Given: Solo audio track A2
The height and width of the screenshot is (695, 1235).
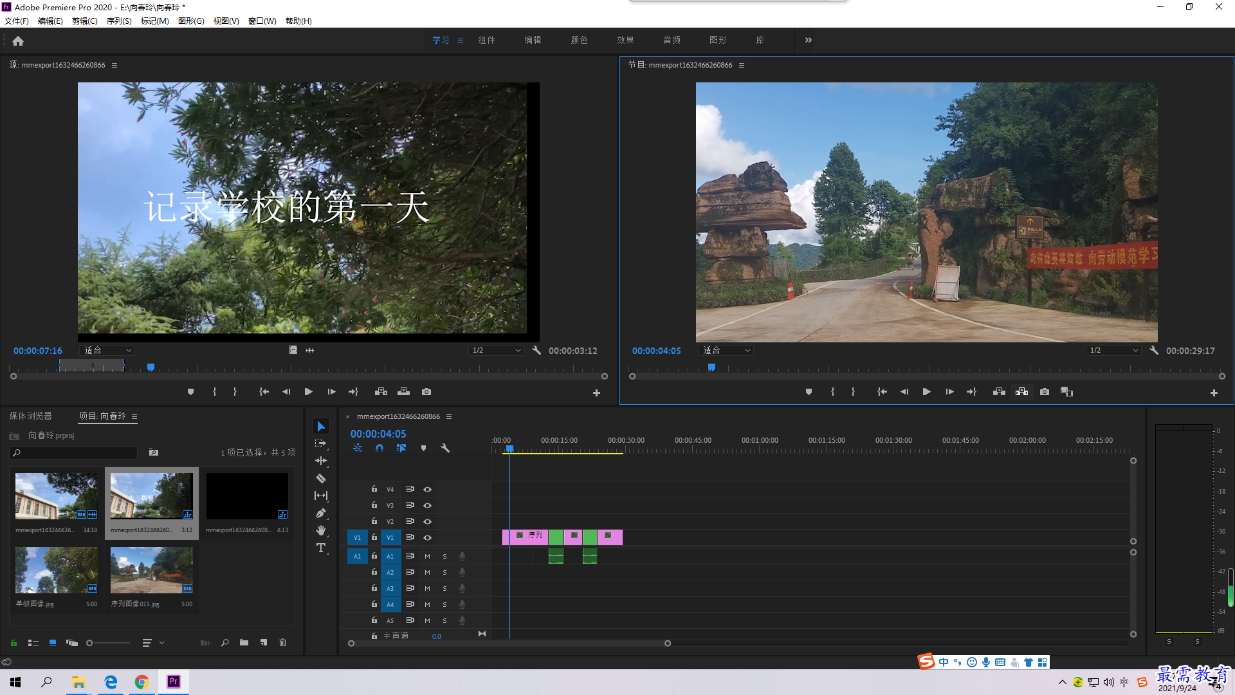Looking at the screenshot, I should click(x=444, y=572).
